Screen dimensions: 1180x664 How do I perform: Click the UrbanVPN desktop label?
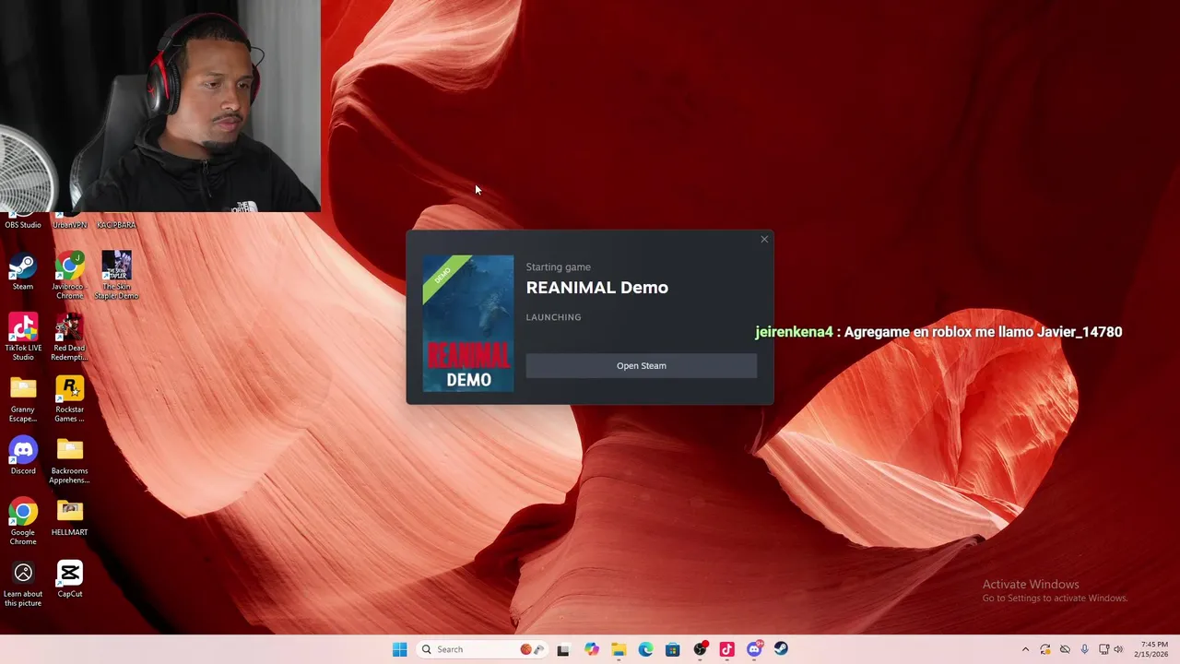coord(69,225)
